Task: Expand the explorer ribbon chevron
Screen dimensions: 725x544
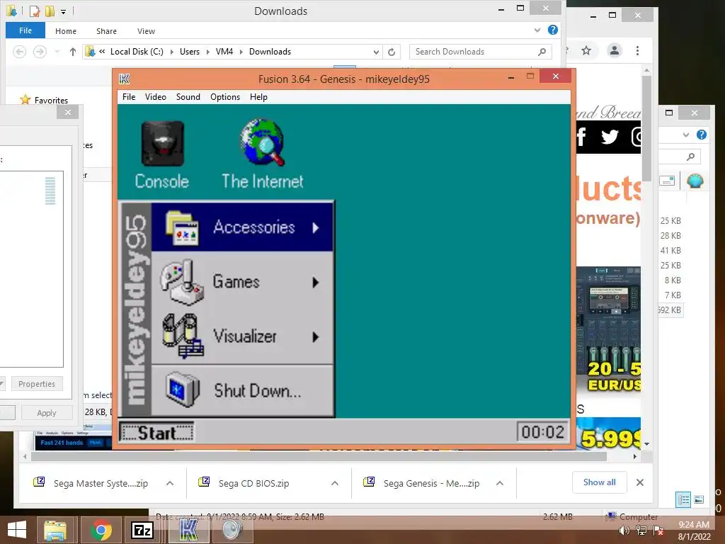Action: click(x=537, y=30)
